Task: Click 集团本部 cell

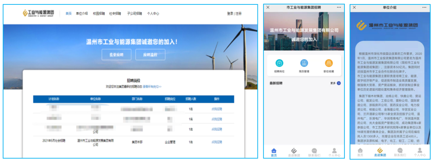Action: (137, 142)
